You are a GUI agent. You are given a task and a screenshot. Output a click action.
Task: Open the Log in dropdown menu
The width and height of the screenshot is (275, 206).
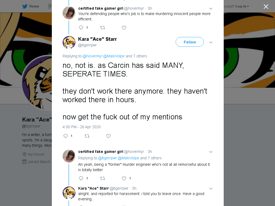click(242, 6)
